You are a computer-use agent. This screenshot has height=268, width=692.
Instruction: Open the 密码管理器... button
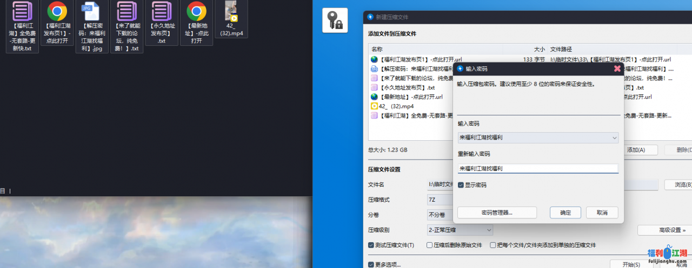(497, 212)
